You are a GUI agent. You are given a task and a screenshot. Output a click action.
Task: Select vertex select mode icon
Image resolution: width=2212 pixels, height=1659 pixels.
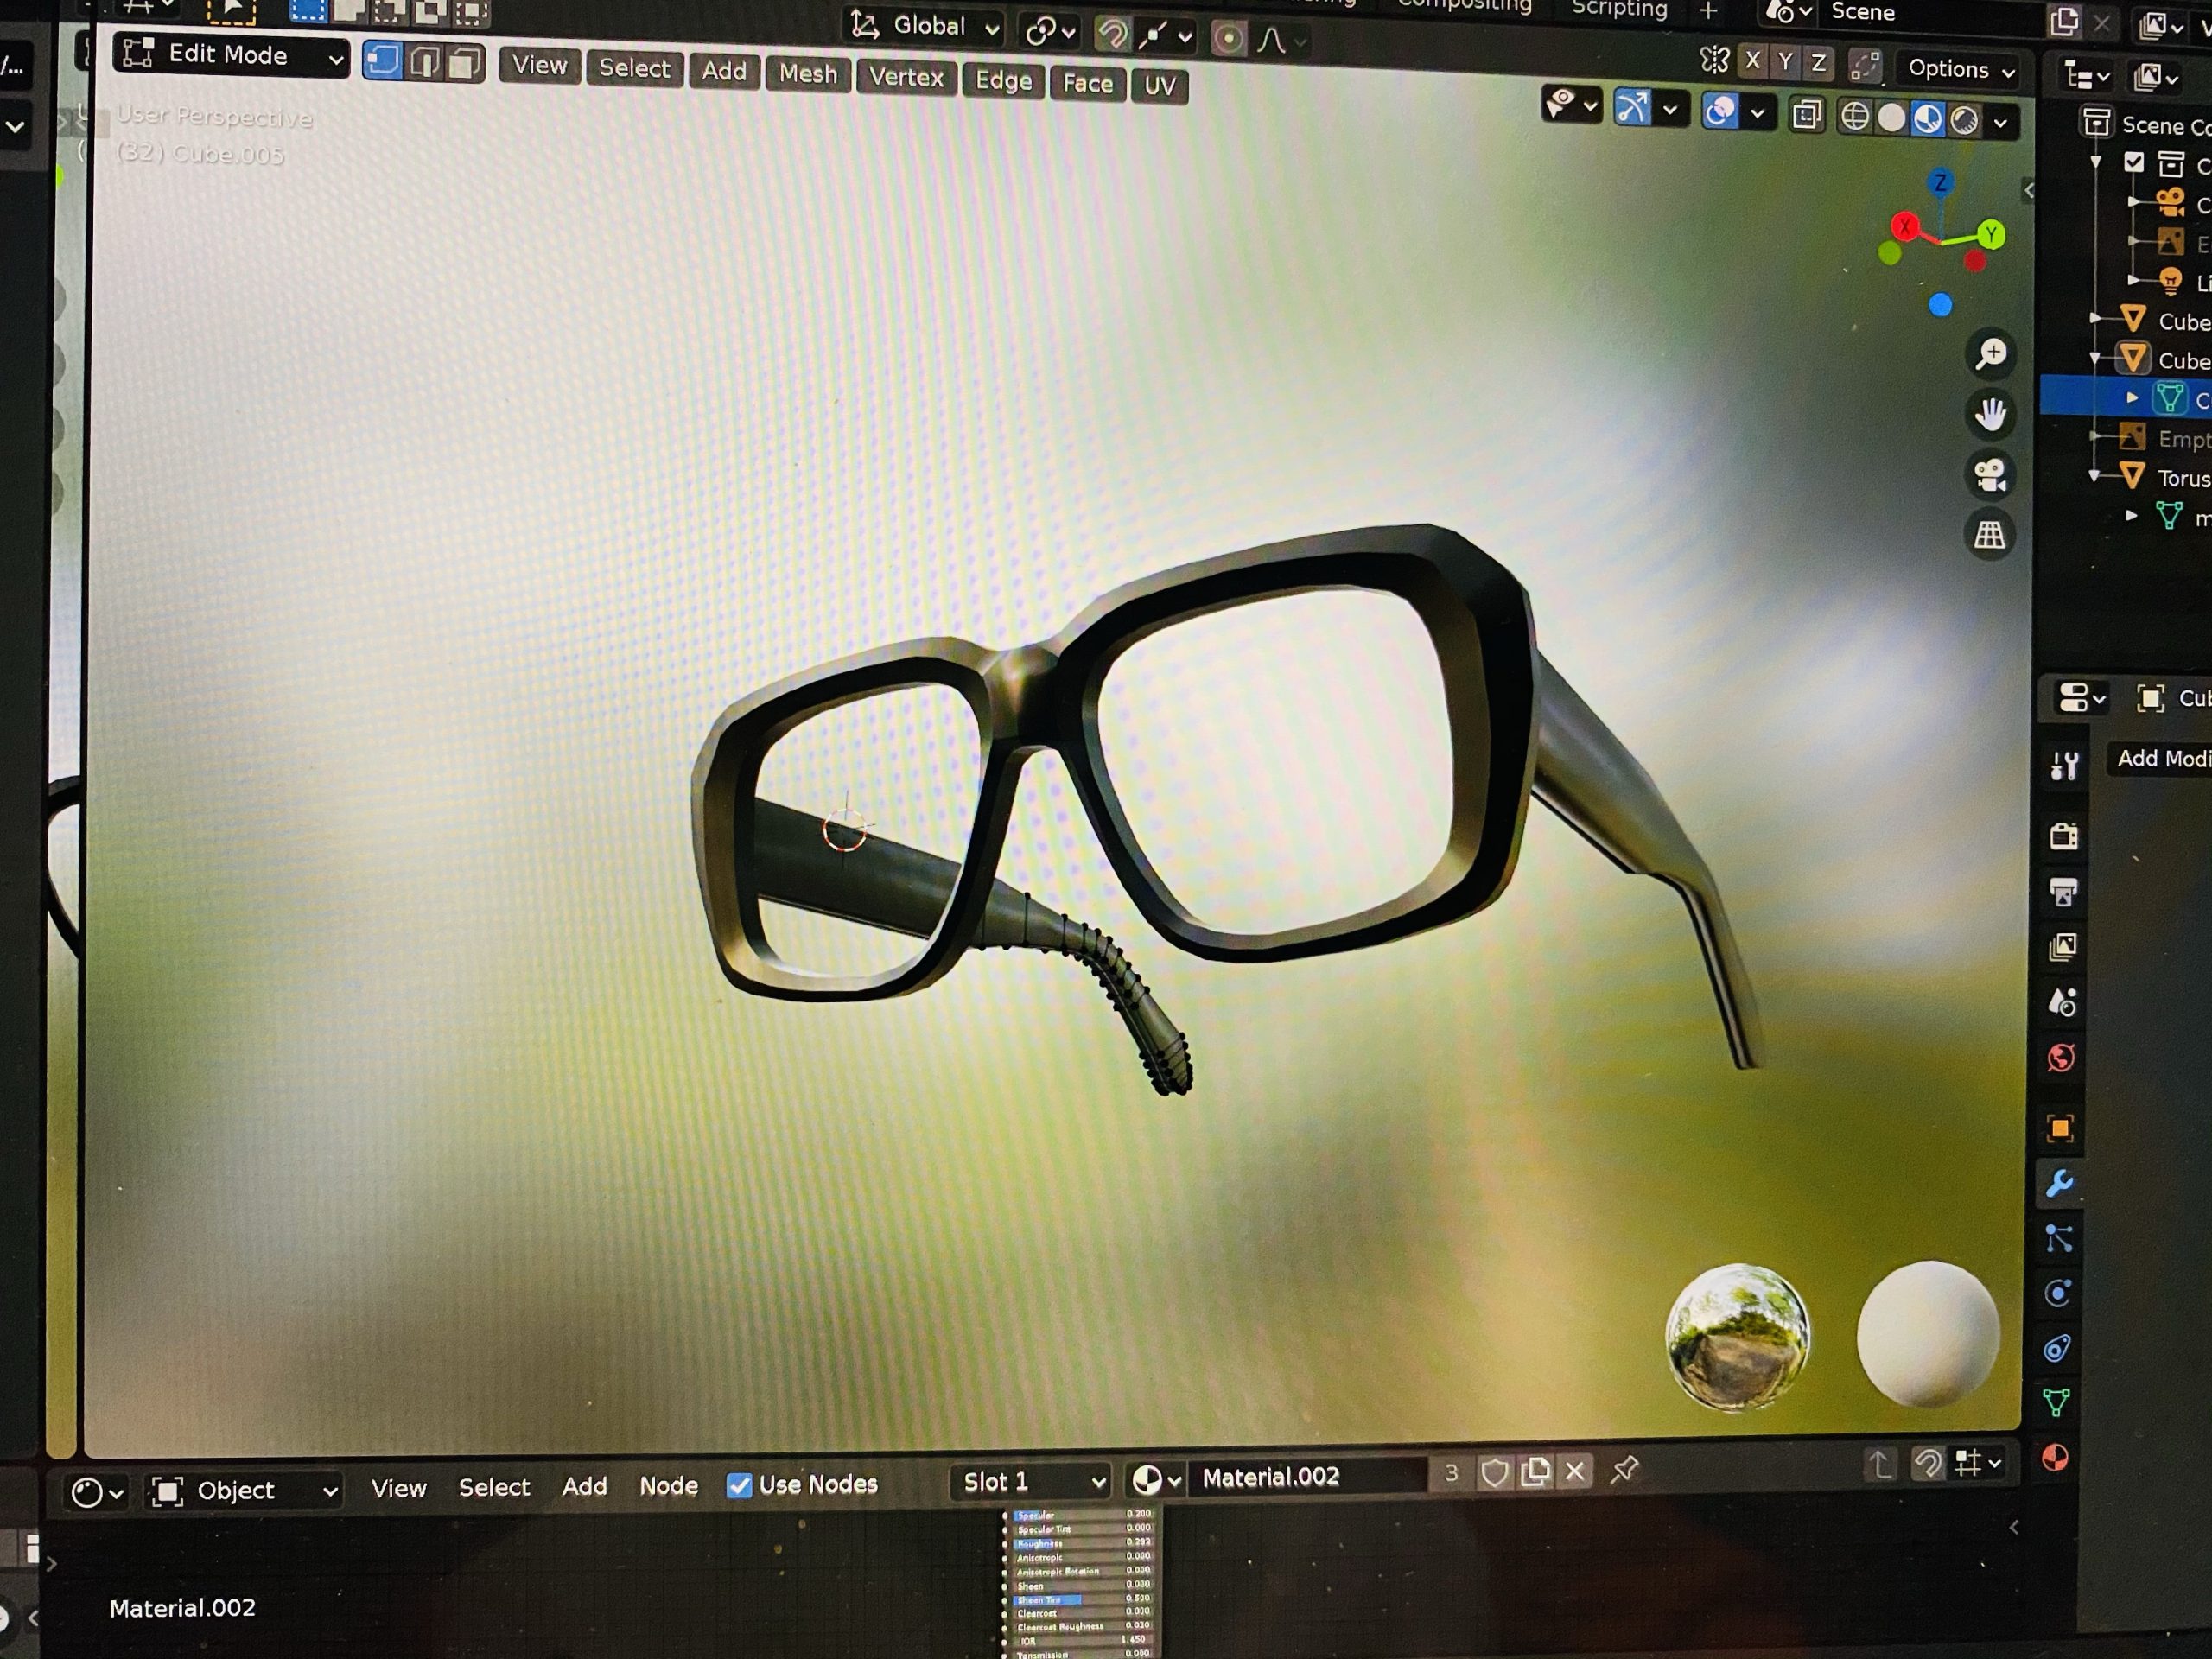pyautogui.click(x=383, y=62)
